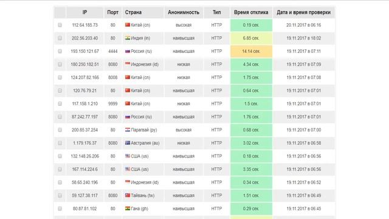Tick checkbox for IP 202.56.203.40
This screenshot has width=389, height=219.
coord(60,38)
